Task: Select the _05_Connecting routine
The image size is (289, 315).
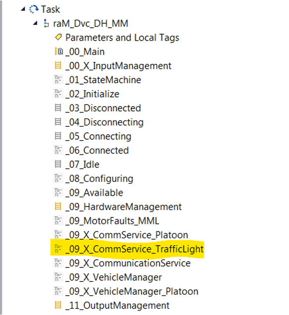Action: [98, 136]
